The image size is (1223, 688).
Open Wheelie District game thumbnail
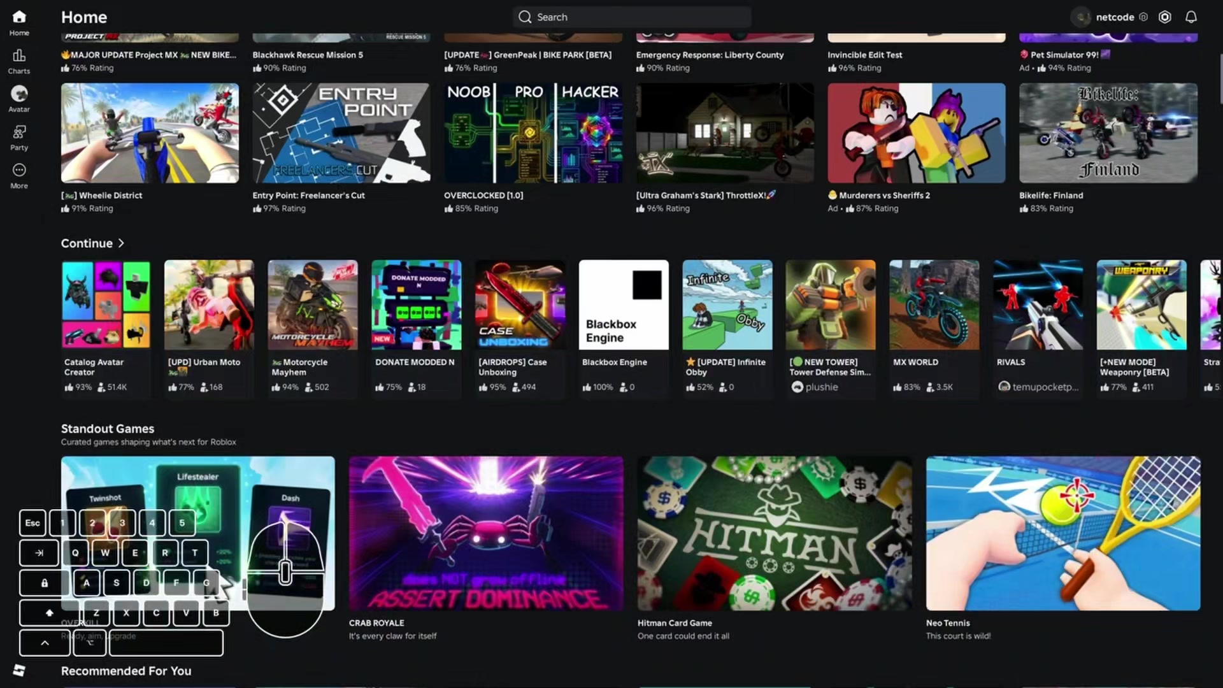[x=150, y=133]
